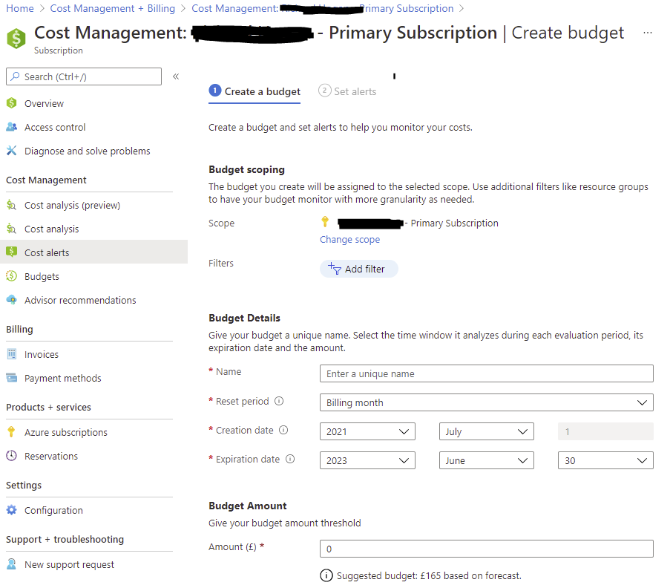The height and width of the screenshot is (588, 670).
Task: Expand the Reset period dropdown
Action: (x=486, y=402)
